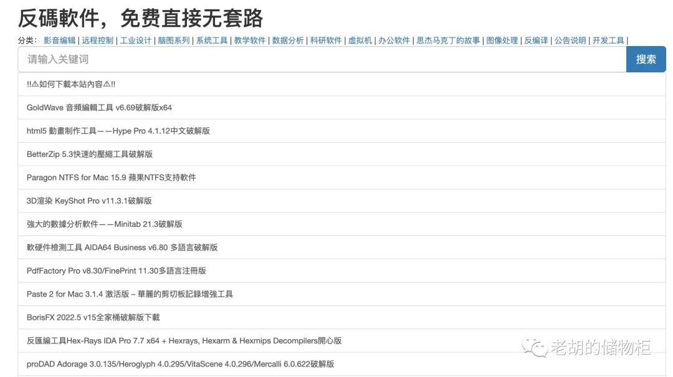Open the 如何下載本站內容 notice entry

pyautogui.click(x=341, y=84)
